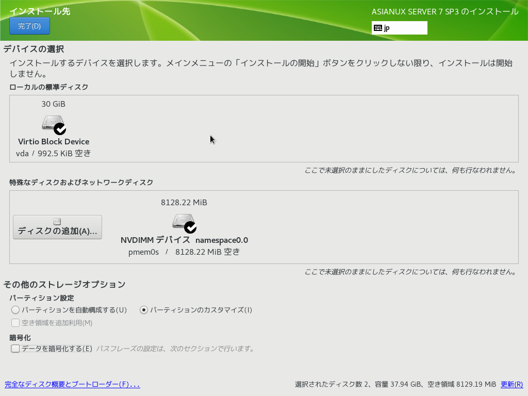Enable データを暗号化する checkbox
Viewport: 528px width, 396px height.
point(15,349)
